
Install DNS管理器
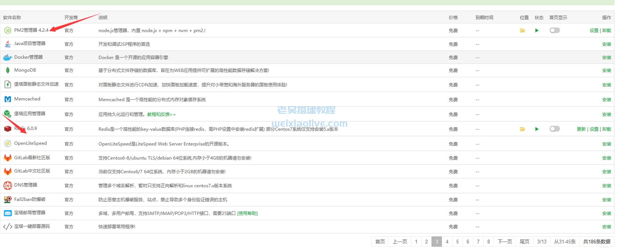pos(606,186)
